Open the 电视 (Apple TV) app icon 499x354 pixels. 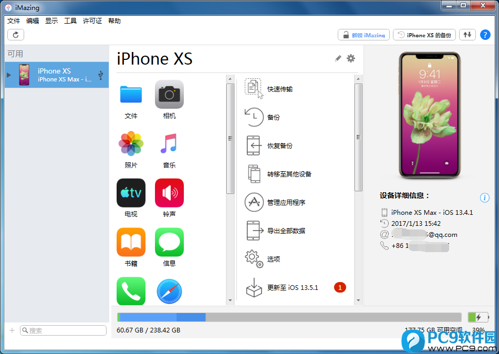coord(131,193)
